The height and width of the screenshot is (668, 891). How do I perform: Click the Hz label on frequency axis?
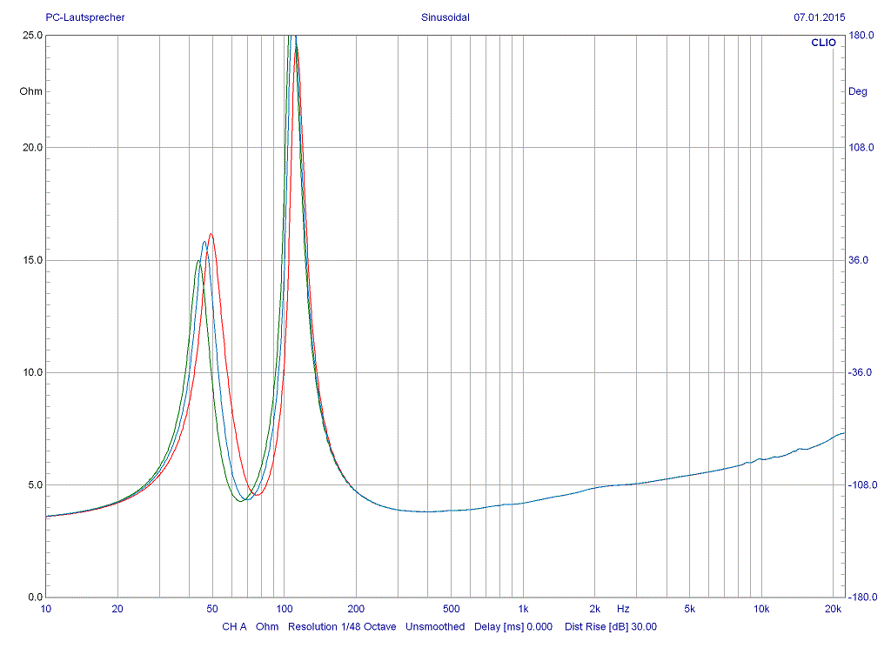pyautogui.click(x=623, y=609)
